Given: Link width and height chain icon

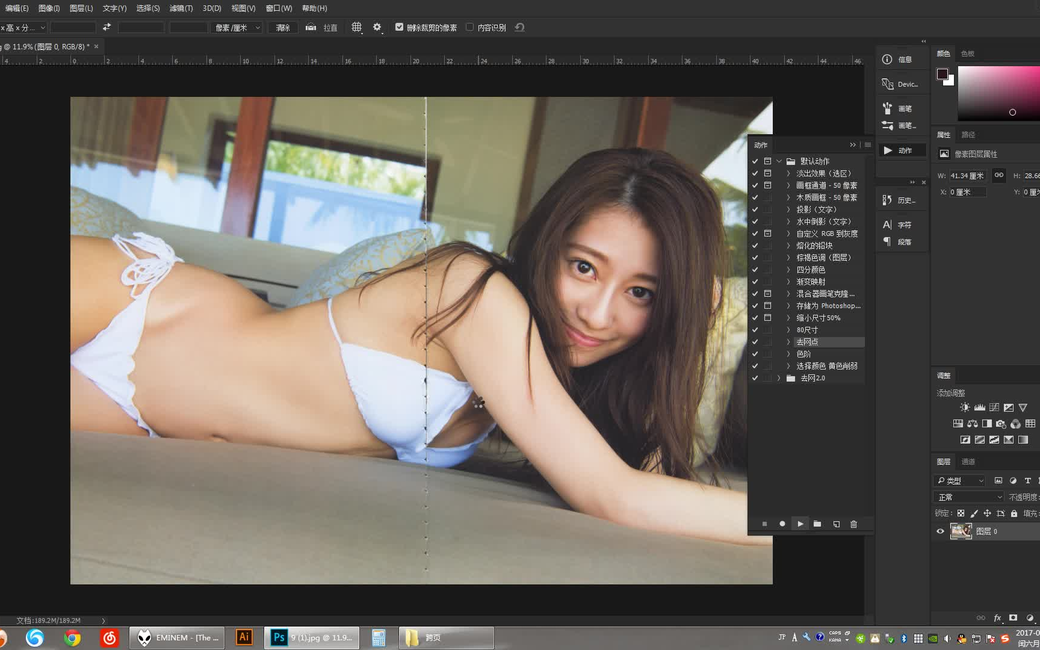Looking at the screenshot, I should click(x=999, y=175).
